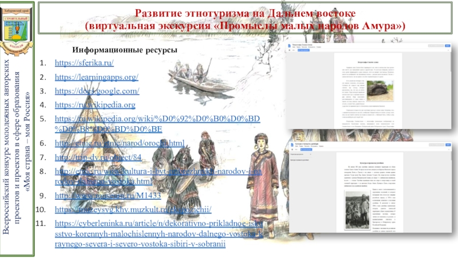Click the vertical text "«Моя страна – моя Россия»"
The height and width of the screenshot is (258, 458).
coord(27,142)
